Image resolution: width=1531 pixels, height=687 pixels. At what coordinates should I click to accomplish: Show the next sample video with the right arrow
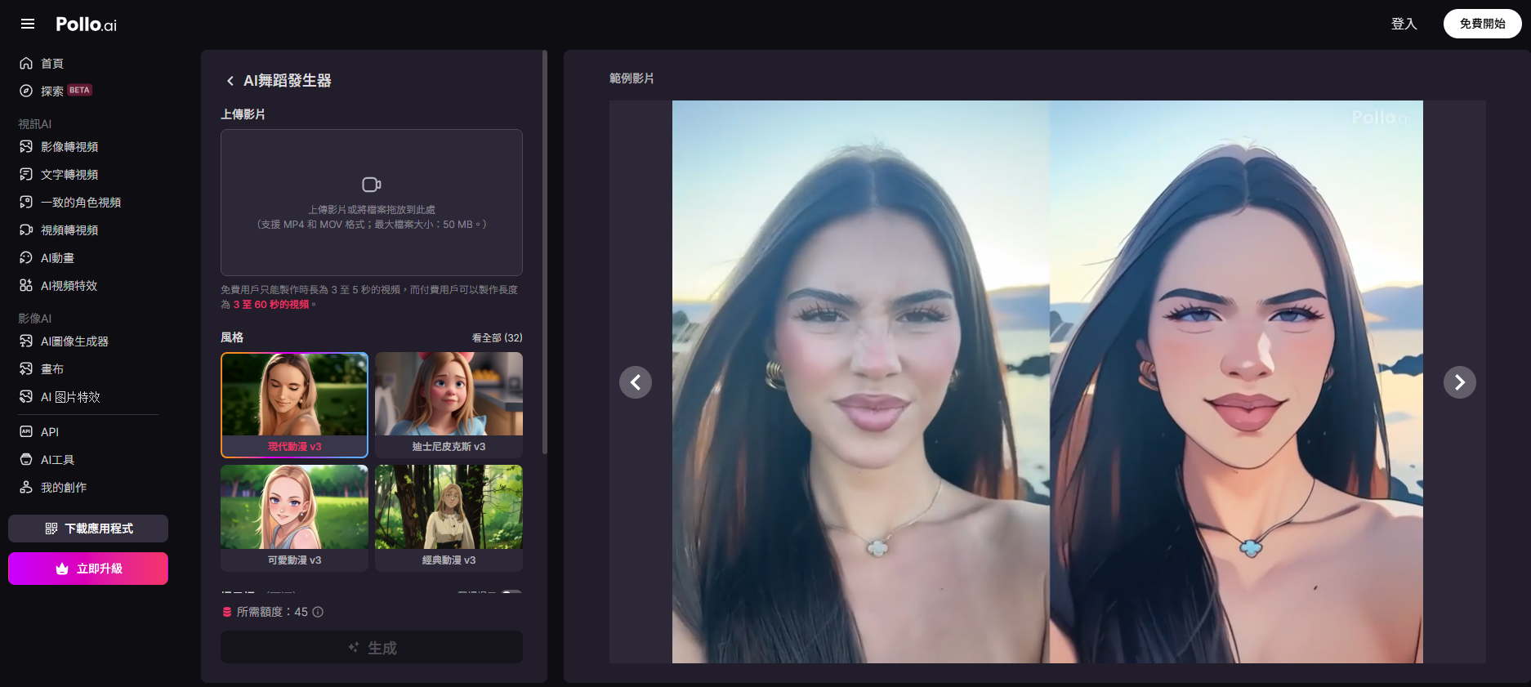(x=1459, y=382)
